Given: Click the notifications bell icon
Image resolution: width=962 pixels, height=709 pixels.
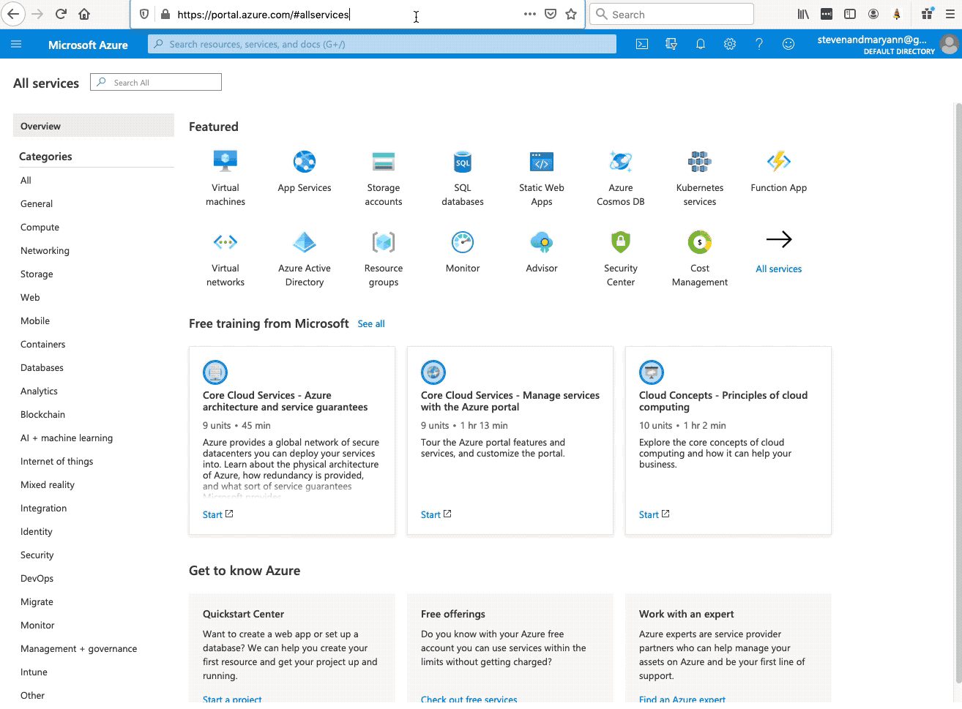Looking at the screenshot, I should click(701, 44).
